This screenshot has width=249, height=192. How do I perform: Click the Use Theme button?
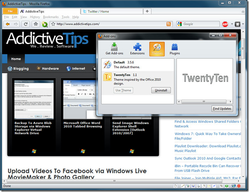pos(123,90)
